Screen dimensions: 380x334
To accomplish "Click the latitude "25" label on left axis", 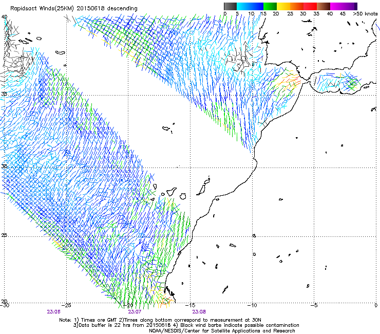I will pyautogui.click(x=4, y=235).
